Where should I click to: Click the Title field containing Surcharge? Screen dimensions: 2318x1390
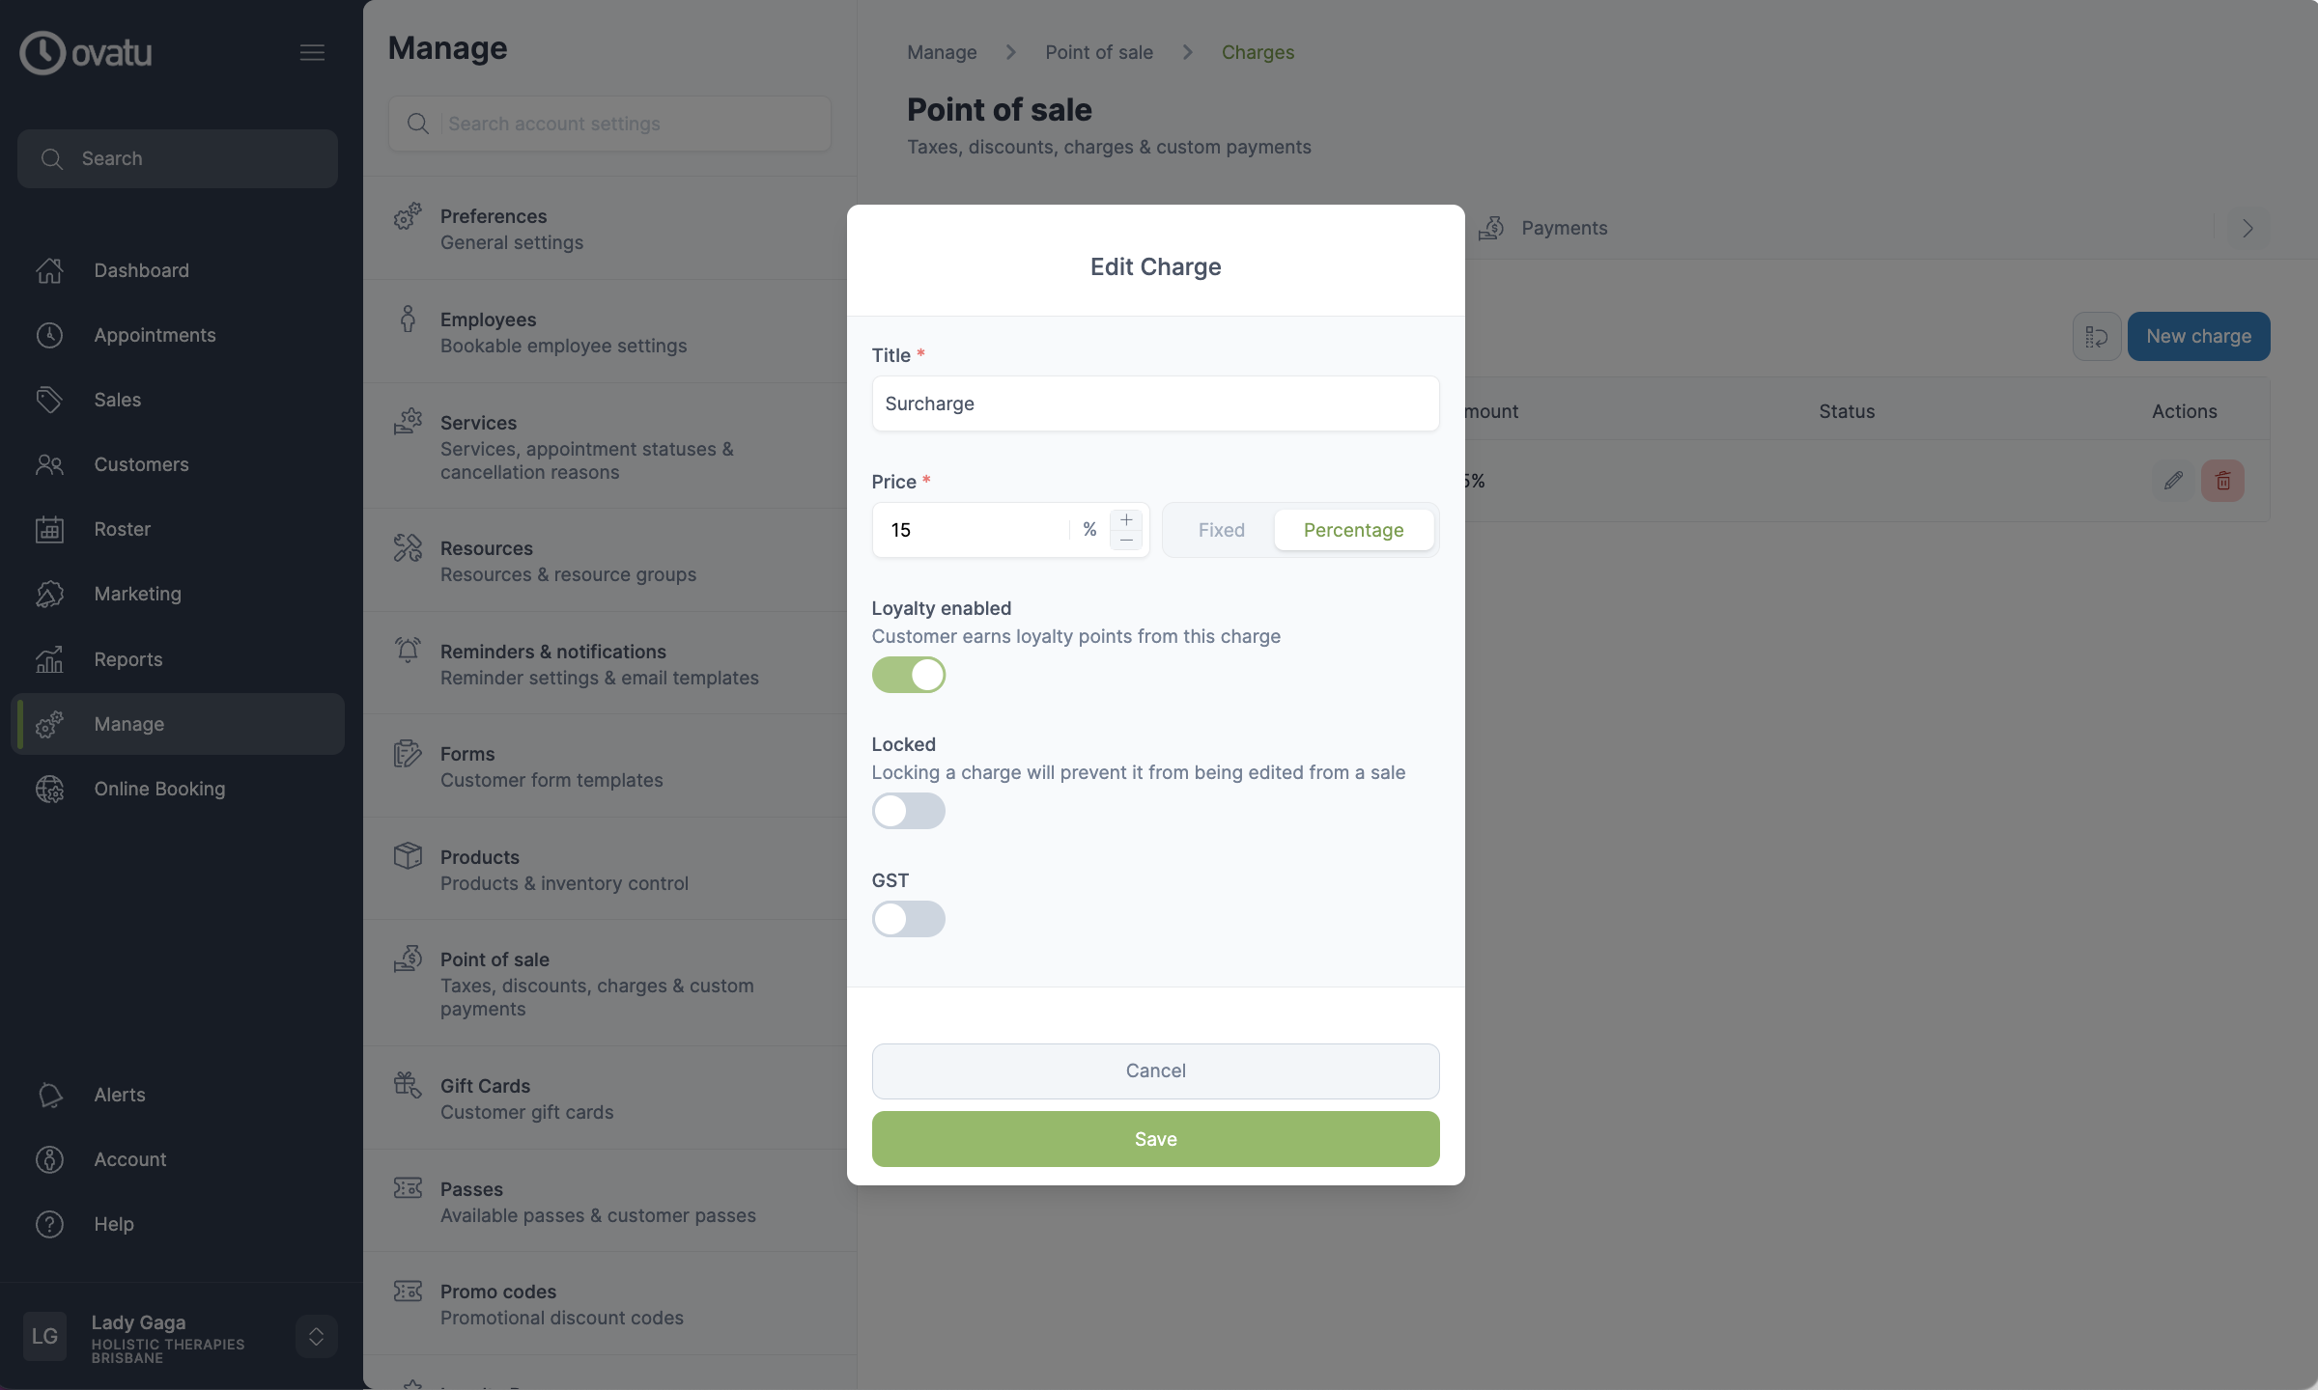pyautogui.click(x=1155, y=403)
